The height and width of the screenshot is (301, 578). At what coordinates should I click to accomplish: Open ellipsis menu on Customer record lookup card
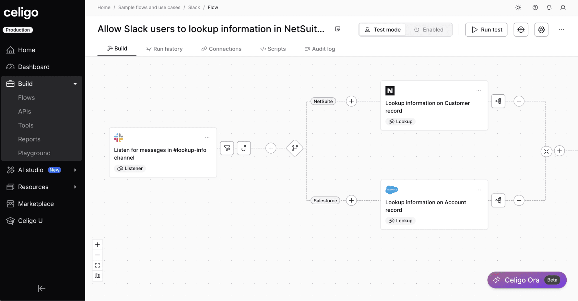(x=479, y=91)
